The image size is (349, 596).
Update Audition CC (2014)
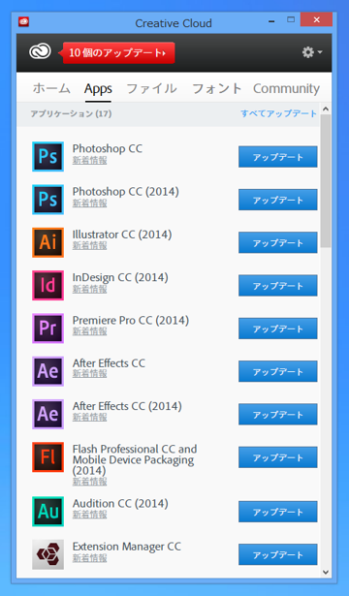tap(278, 512)
